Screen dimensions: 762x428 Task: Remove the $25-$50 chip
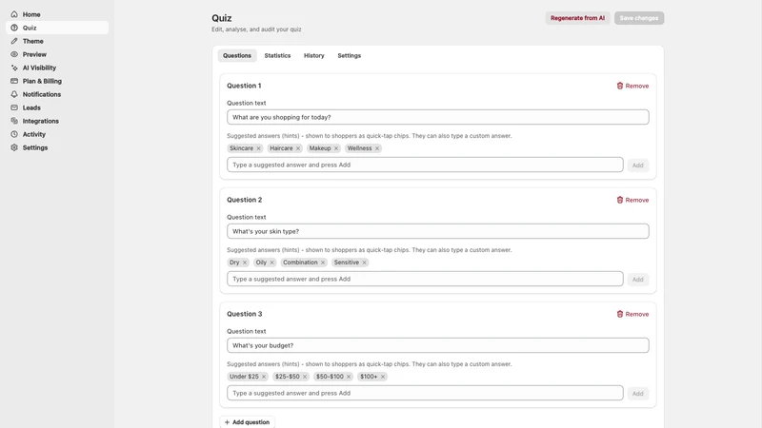coord(305,377)
